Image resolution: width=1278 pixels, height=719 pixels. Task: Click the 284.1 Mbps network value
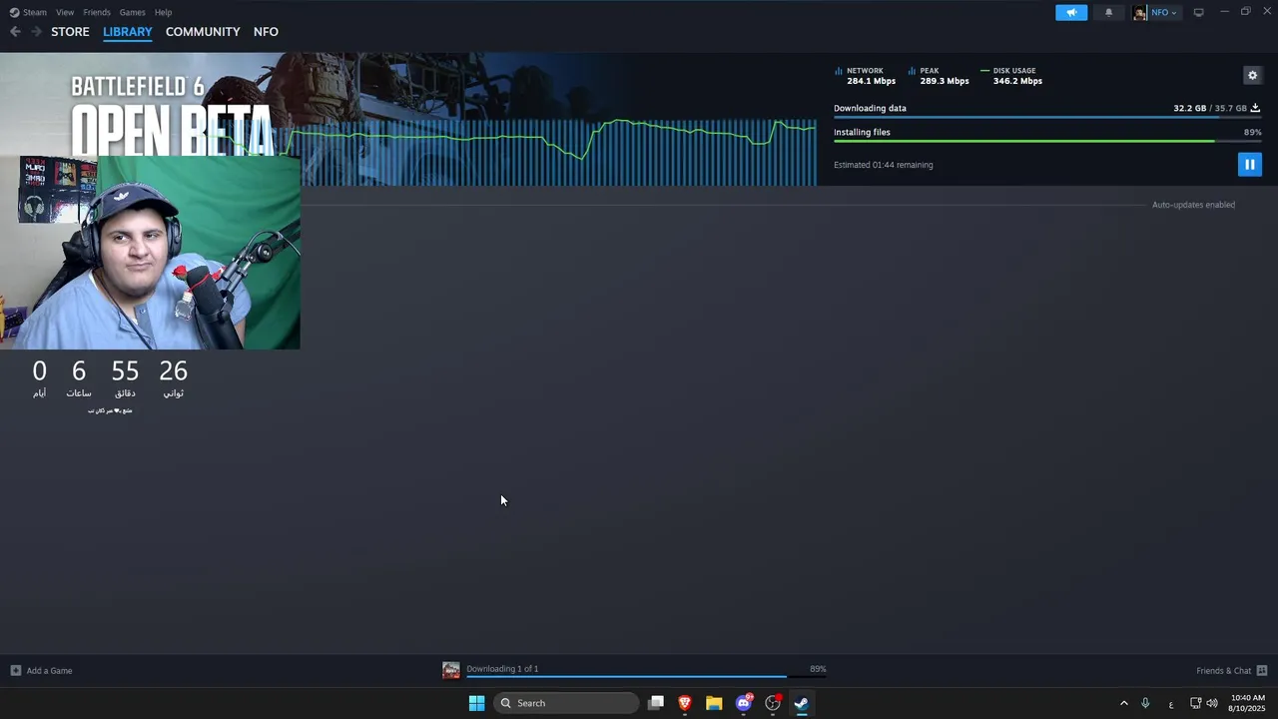(871, 81)
